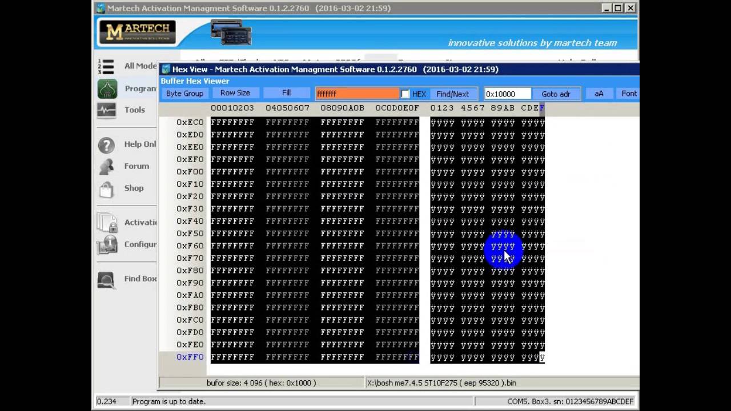Screen dimensions: 731x411
Task: Click third hex group in row 0xFA0
Action: pos(342,295)
